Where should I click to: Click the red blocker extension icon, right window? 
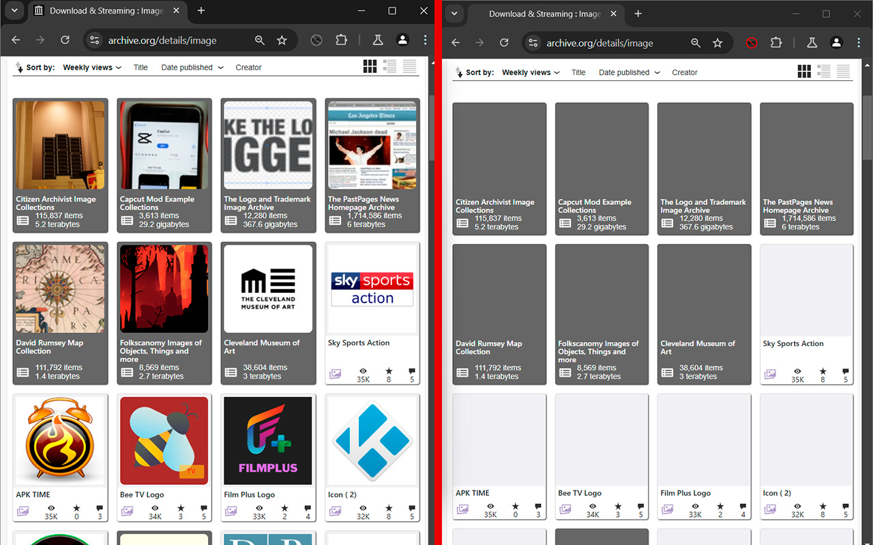(752, 42)
